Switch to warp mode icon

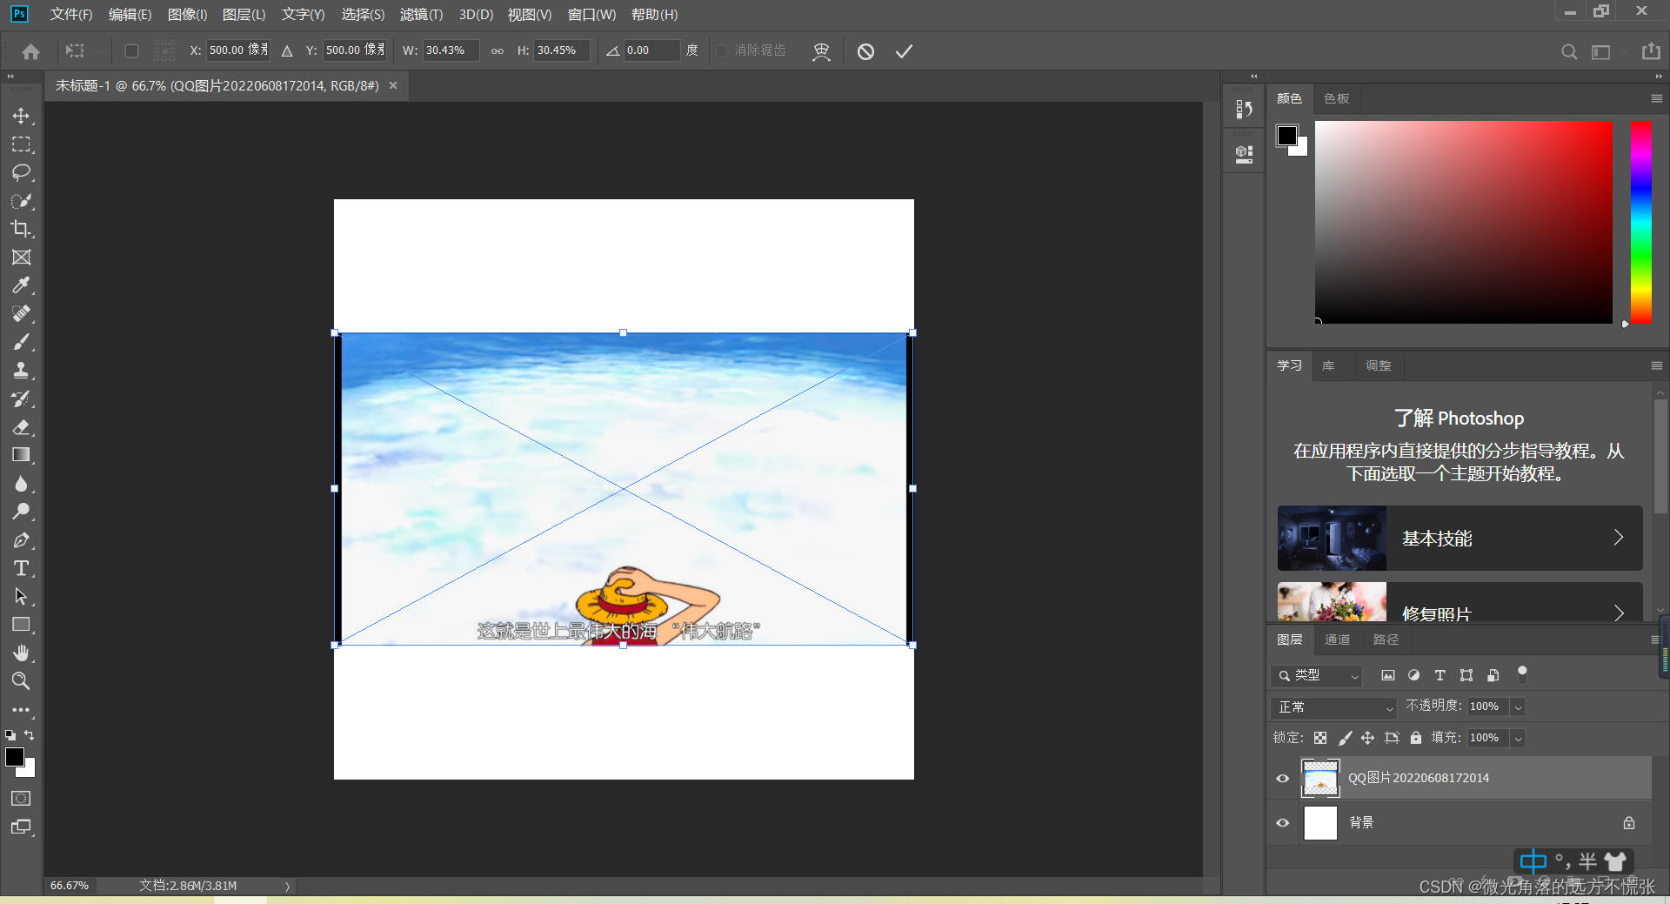(x=821, y=51)
